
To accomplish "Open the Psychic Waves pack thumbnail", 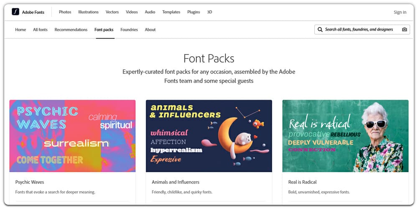I will (72, 136).
